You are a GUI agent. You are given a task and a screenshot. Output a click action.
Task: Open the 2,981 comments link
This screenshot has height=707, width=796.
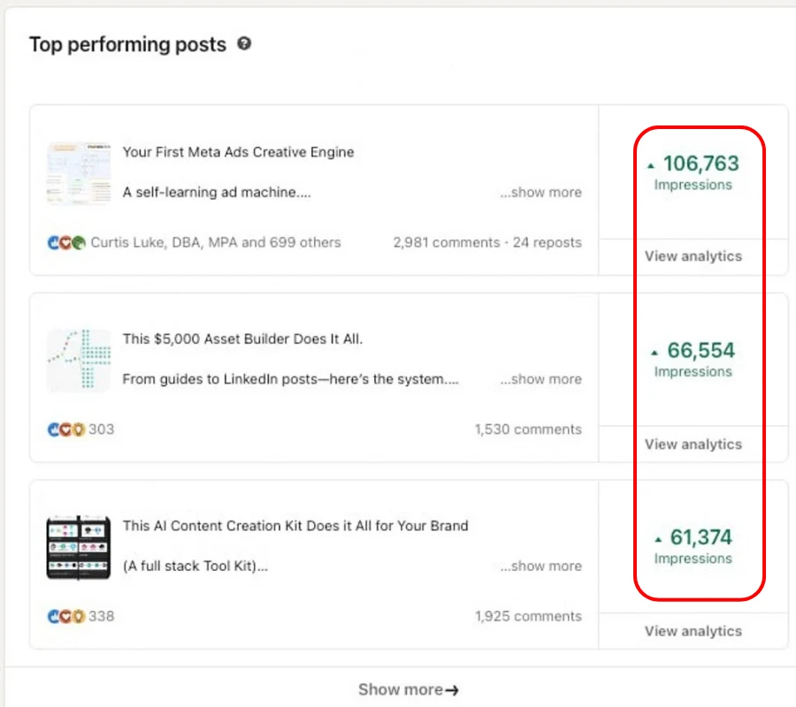[x=447, y=242]
